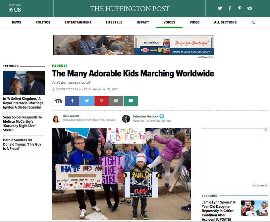The image size is (270, 222).
Task: Click Sebastian Murdock's avatar photo
Action: [126, 119]
